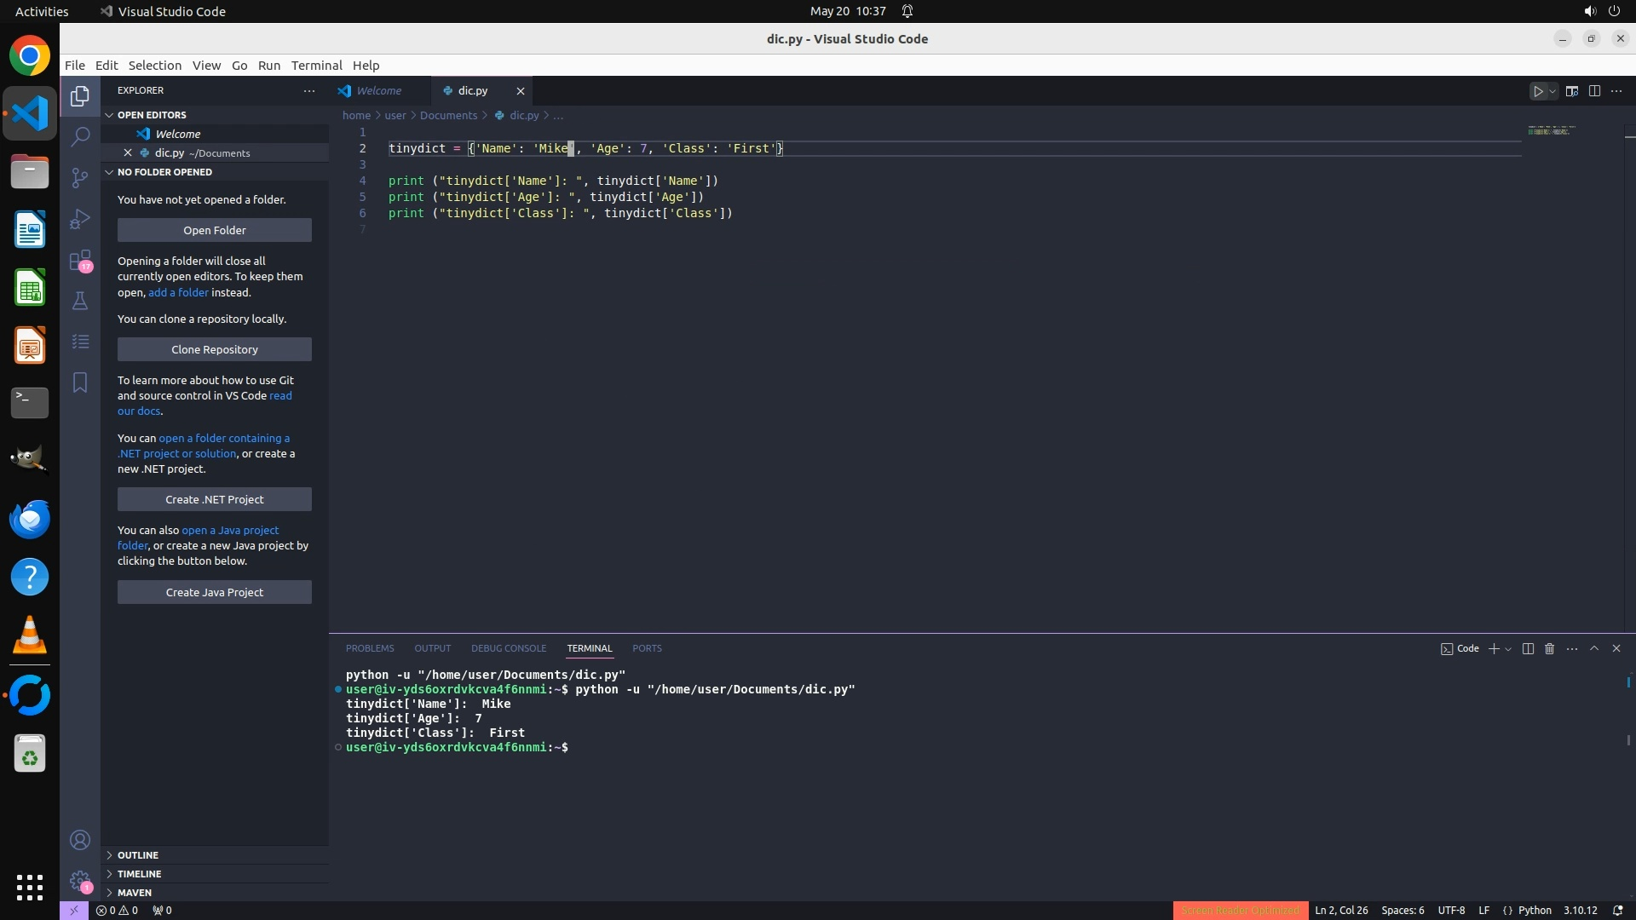Follow the 'add a folder' link
The image size is (1636, 920).
pos(178,293)
